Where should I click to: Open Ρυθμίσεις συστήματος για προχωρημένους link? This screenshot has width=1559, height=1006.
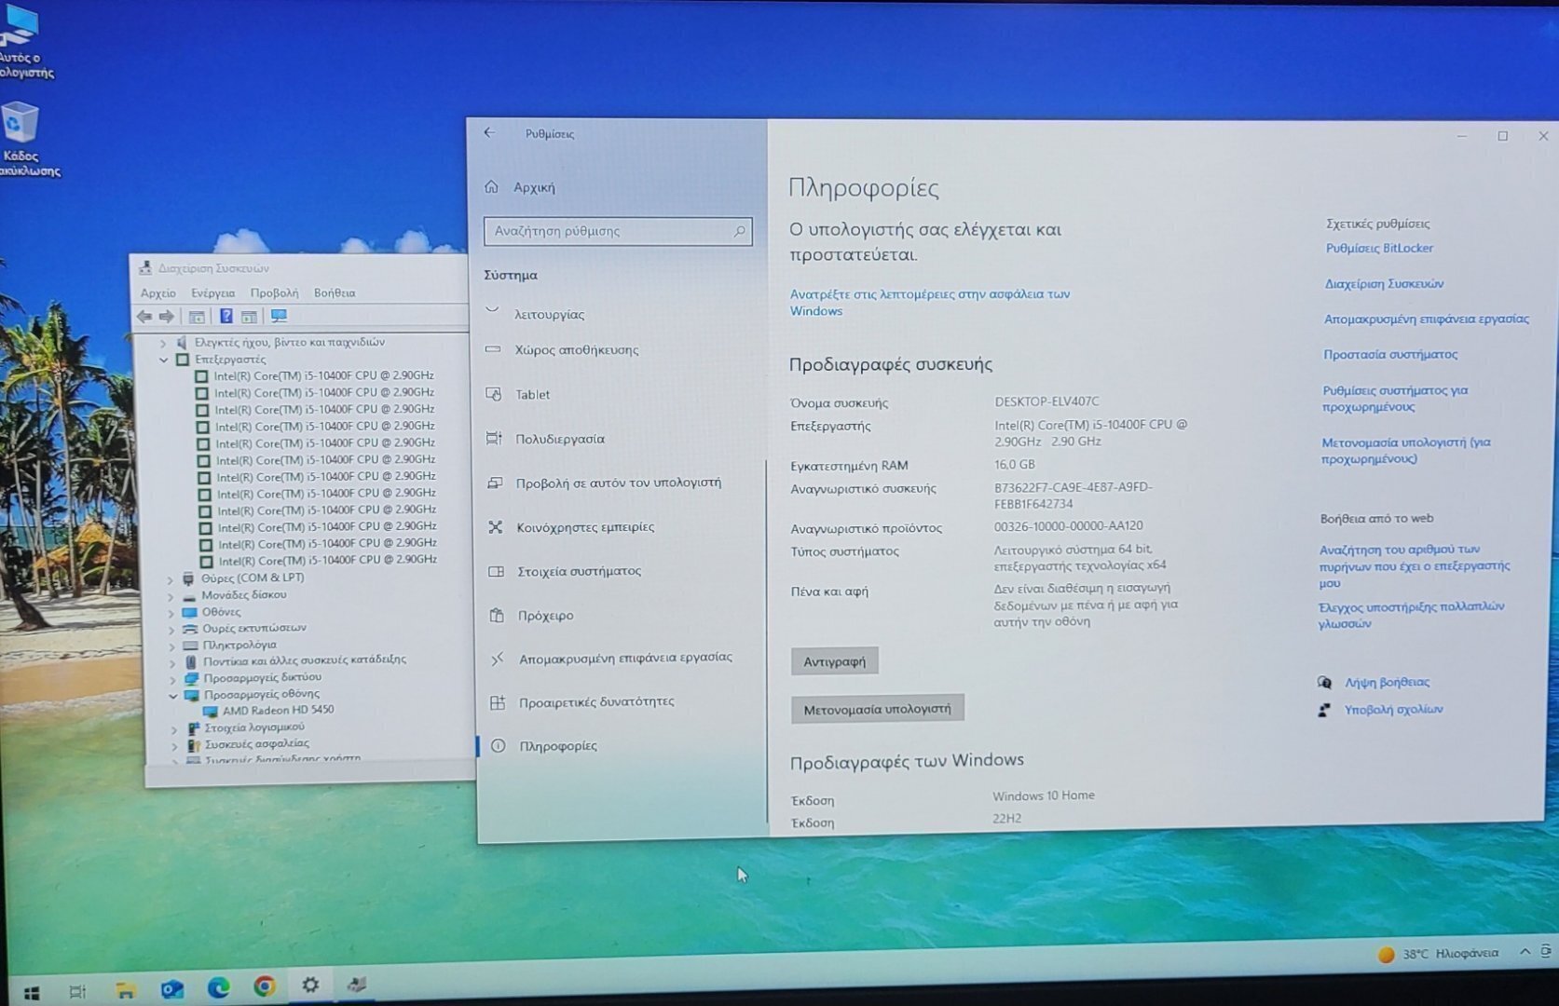(1395, 399)
